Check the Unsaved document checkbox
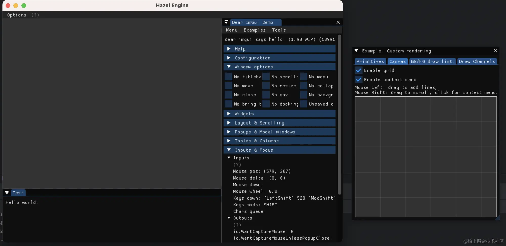506x246 pixels. [303, 104]
